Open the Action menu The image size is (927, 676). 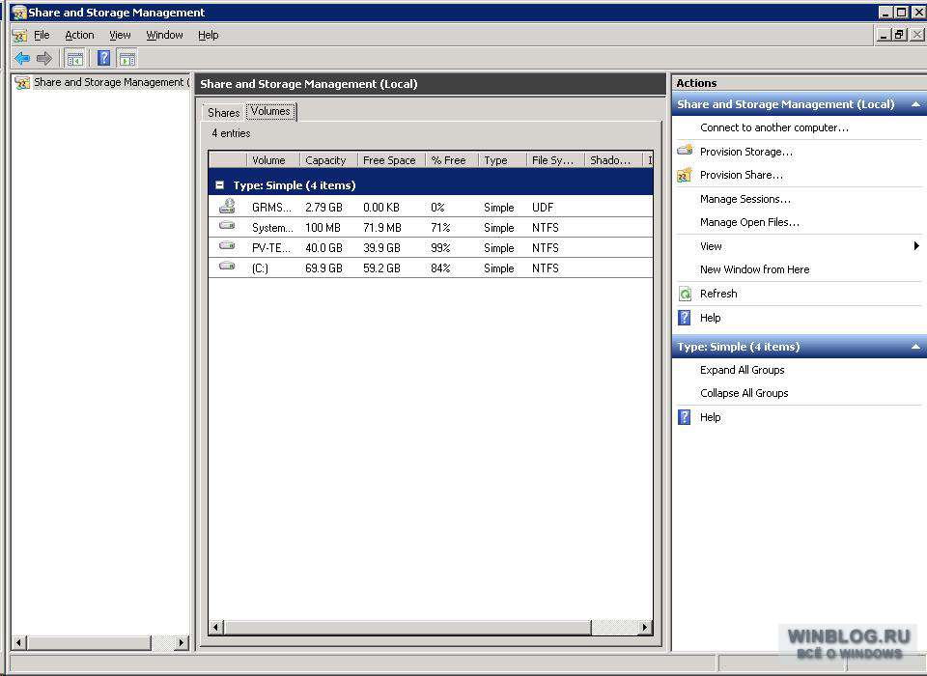pos(79,35)
